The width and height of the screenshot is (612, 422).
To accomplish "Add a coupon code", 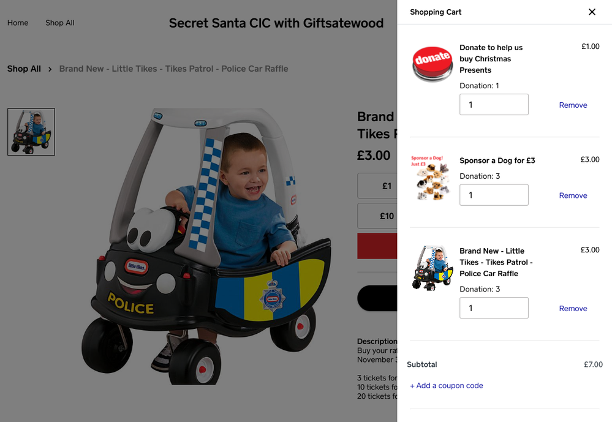I will 447,386.
